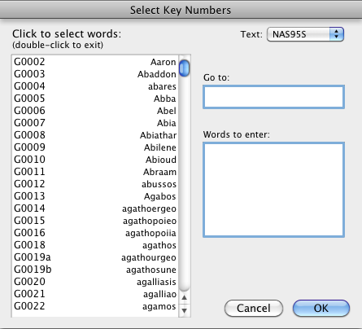Select G0002 Aaron in the list
362x329 pixels.
pyautogui.click(x=95, y=62)
